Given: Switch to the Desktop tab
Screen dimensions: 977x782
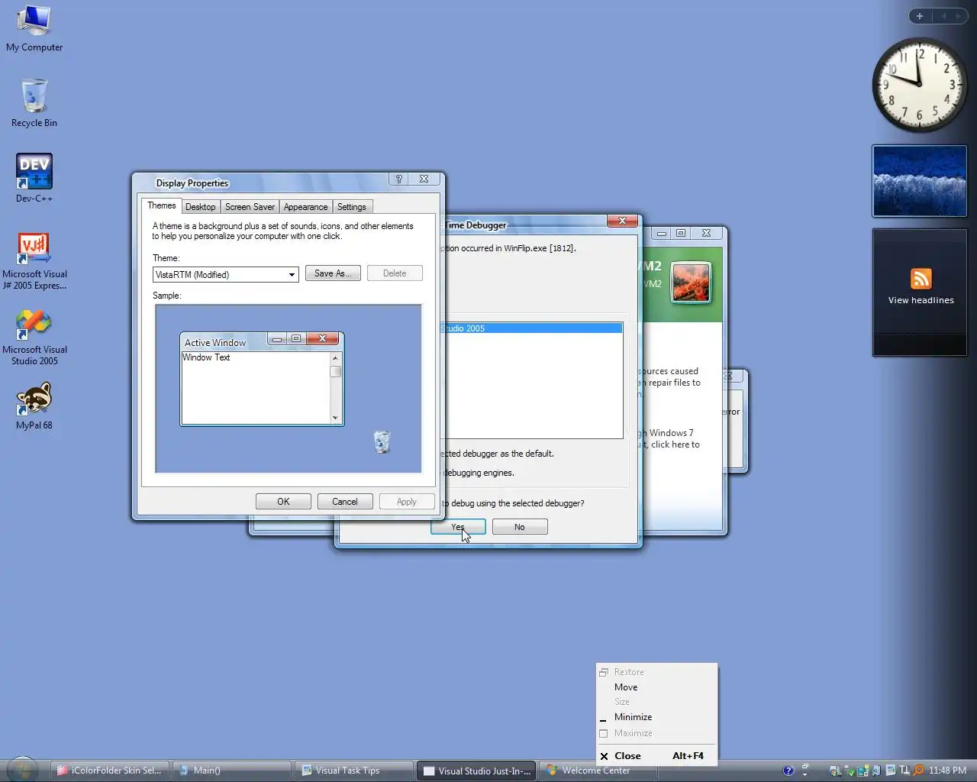Looking at the screenshot, I should (201, 207).
